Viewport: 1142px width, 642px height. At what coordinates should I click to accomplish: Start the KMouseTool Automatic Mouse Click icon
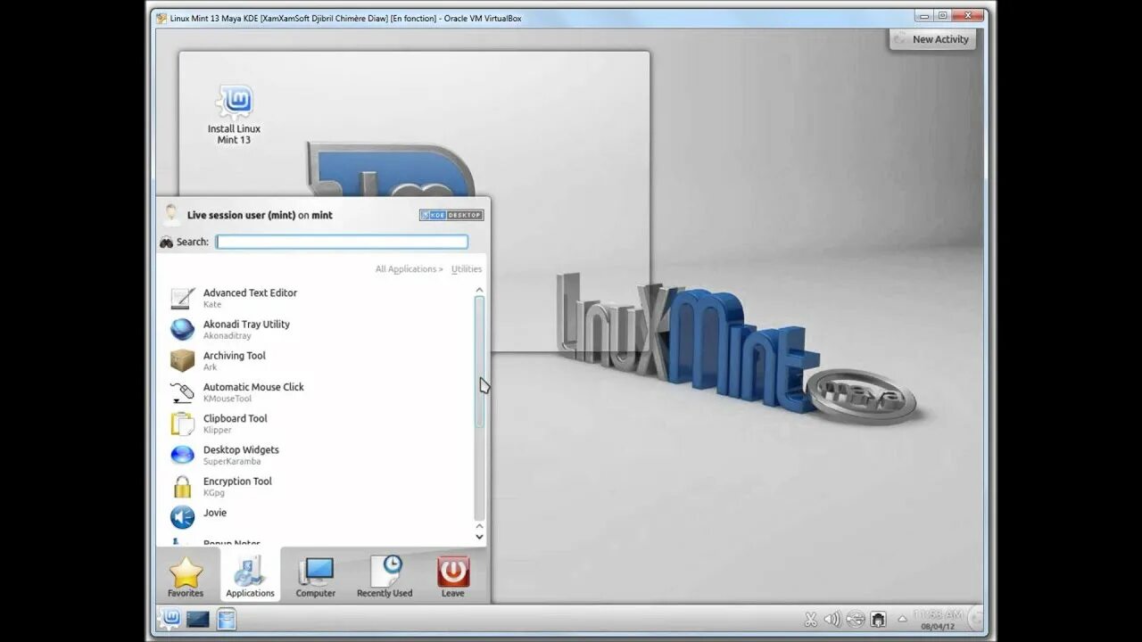click(x=182, y=391)
